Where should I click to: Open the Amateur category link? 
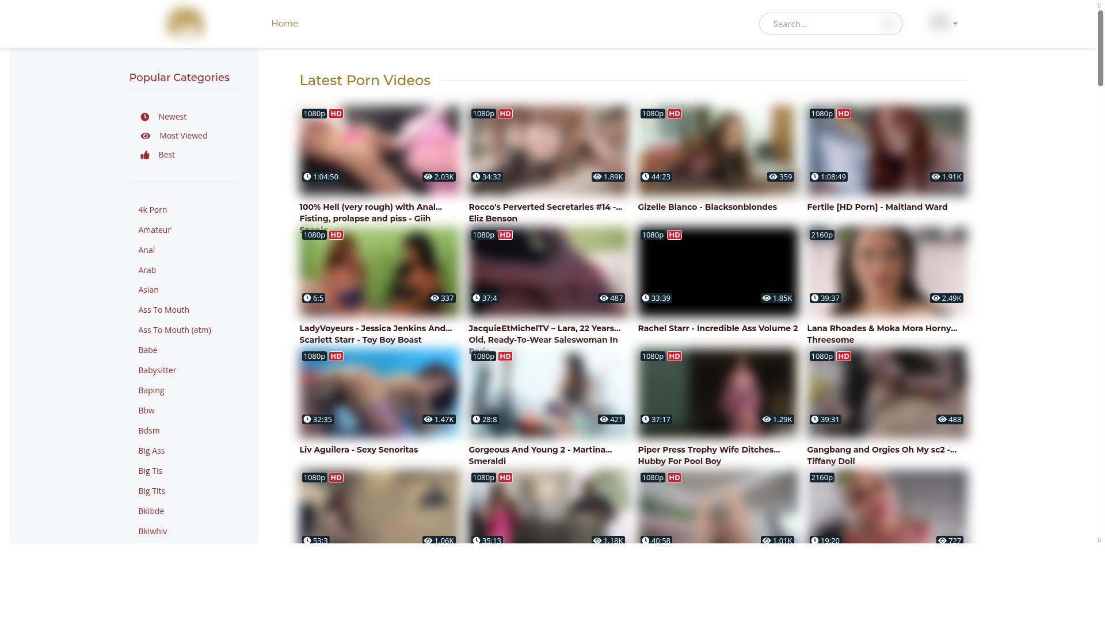154,230
